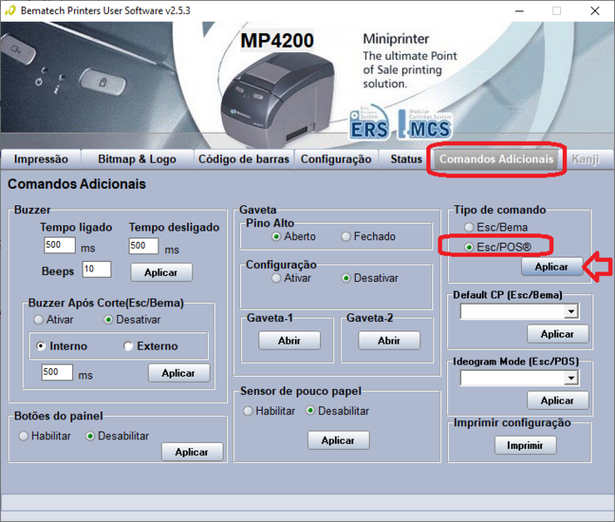The width and height of the screenshot is (615, 522).
Task: Go to the Configuração tab
Action: pos(336,159)
